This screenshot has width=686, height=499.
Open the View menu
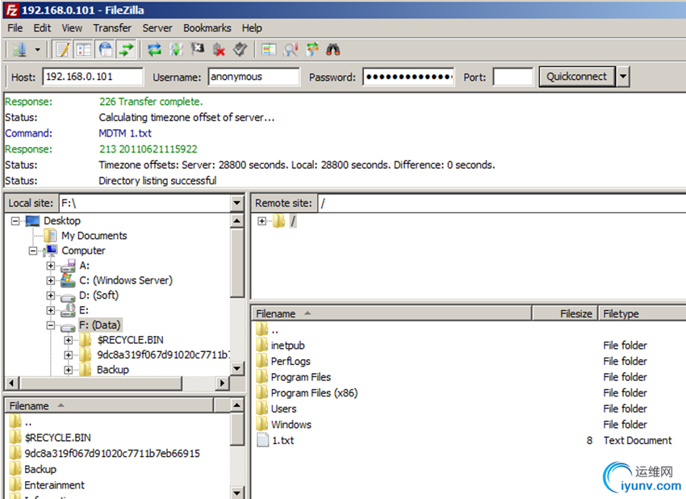(72, 28)
